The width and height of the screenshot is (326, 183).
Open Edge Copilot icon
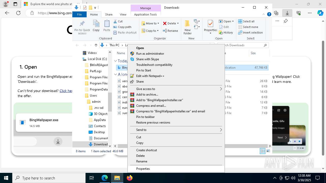click(x=320, y=13)
